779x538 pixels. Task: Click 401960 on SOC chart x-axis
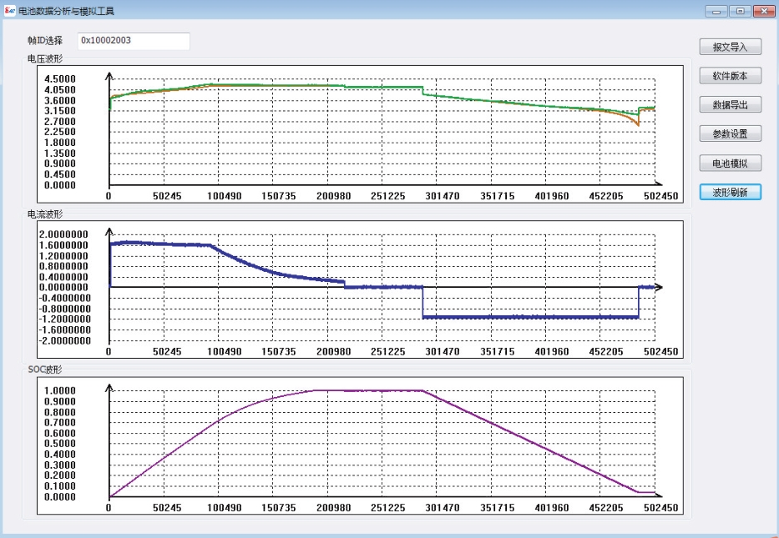coord(551,508)
